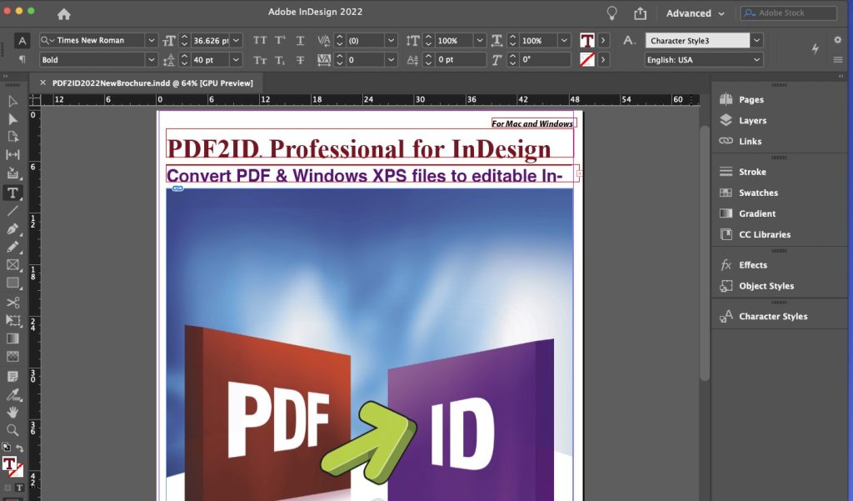Open the Swatches panel
853x501 pixels.
758,193
